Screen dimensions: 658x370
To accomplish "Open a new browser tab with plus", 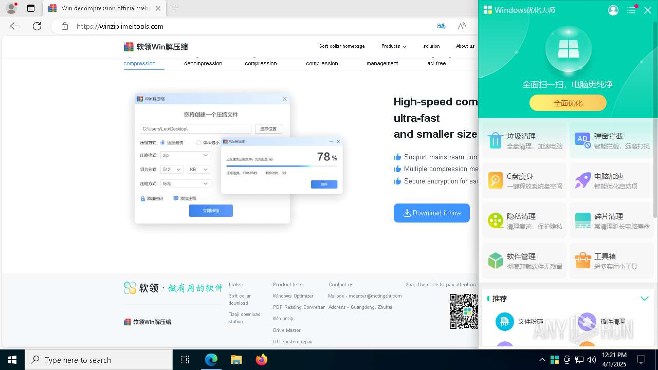I will point(175,8).
